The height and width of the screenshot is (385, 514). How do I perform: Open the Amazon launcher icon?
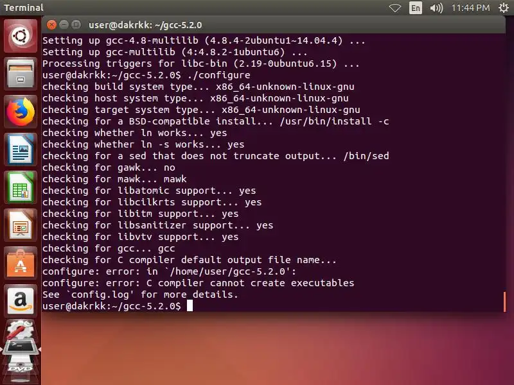21,301
